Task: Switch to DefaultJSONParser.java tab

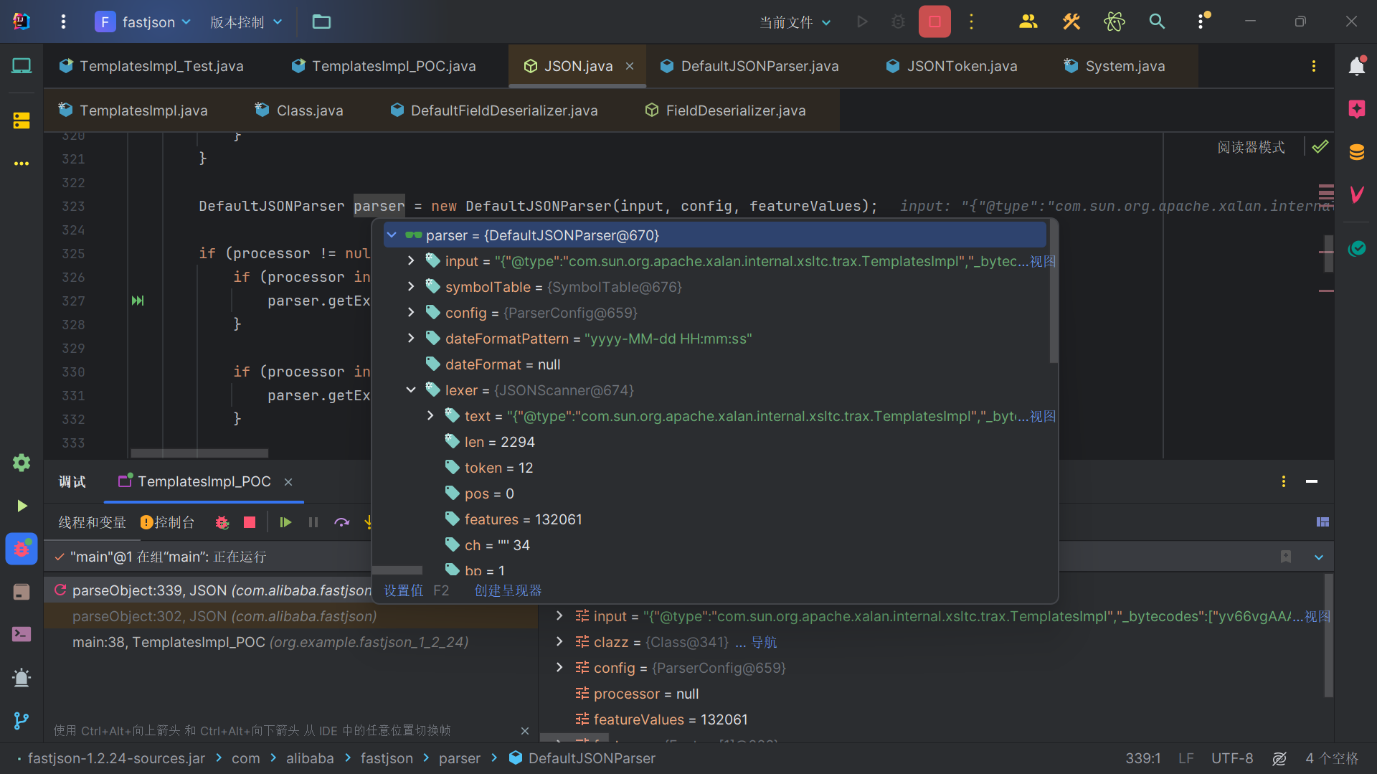Action: tap(749, 66)
